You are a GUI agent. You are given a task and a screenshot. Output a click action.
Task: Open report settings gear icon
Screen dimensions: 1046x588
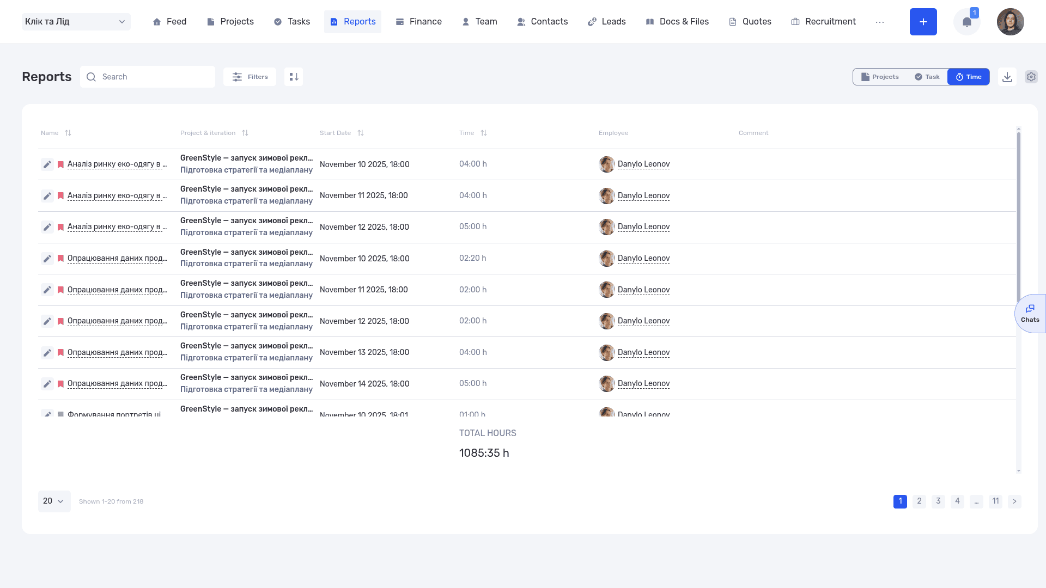click(1031, 77)
